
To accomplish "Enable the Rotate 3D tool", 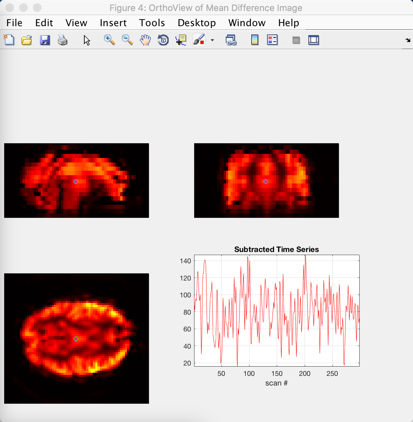I will pos(163,40).
